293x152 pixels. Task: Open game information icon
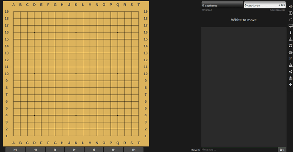click(x=290, y=33)
